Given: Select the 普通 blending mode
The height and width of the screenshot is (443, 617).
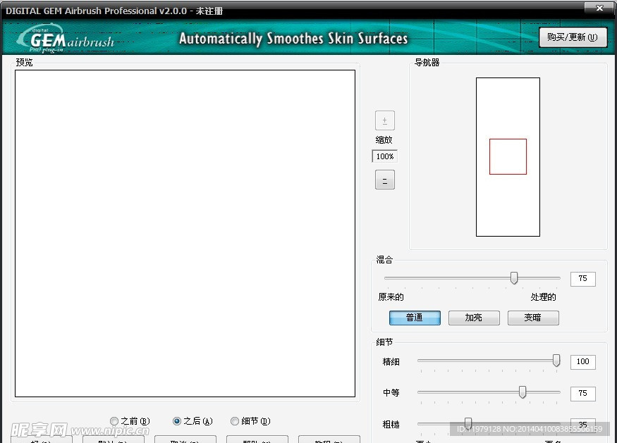Looking at the screenshot, I should [x=415, y=318].
